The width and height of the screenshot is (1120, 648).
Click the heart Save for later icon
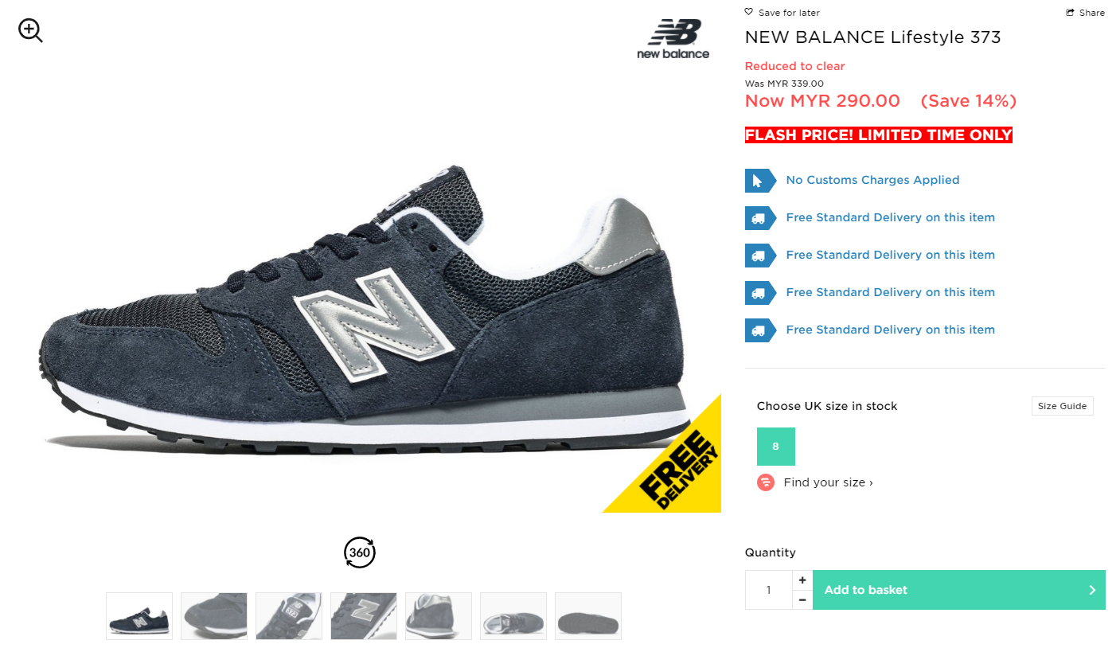pyautogui.click(x=748, y=12)
